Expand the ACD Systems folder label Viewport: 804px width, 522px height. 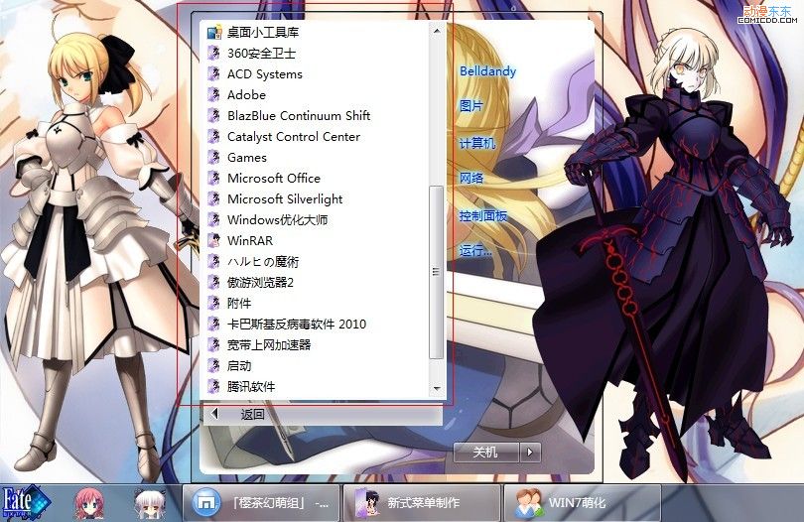265,73
